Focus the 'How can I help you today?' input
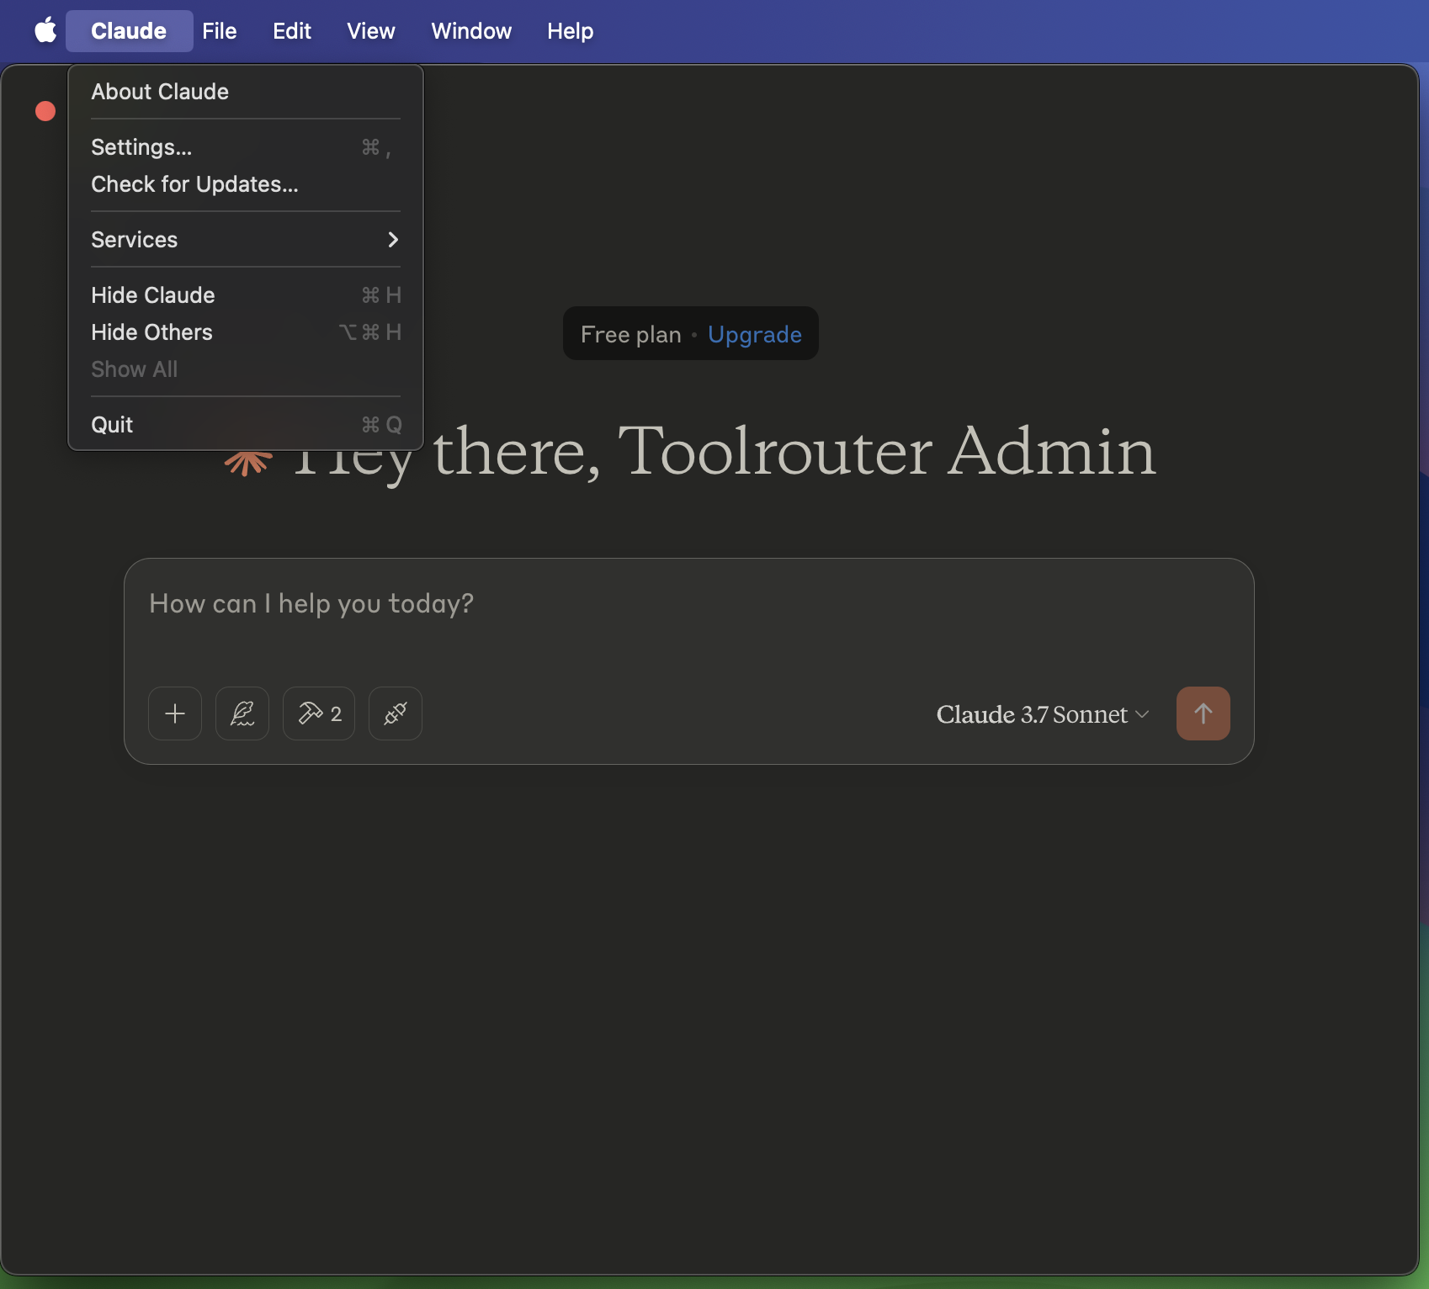Viewport: 1429px width, 1289px height. pyautogui.click(x=688, y=604)
